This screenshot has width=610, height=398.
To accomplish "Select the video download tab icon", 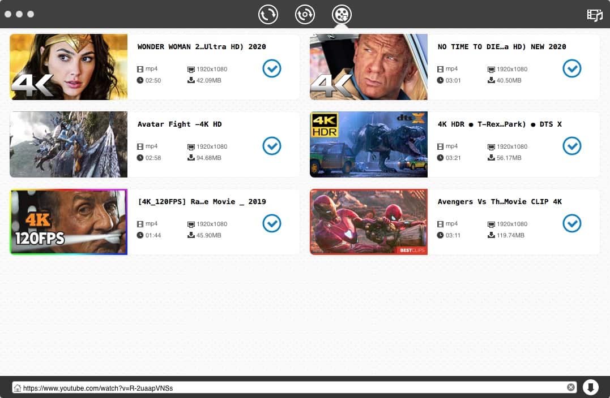I will click(x=342, y=14).
